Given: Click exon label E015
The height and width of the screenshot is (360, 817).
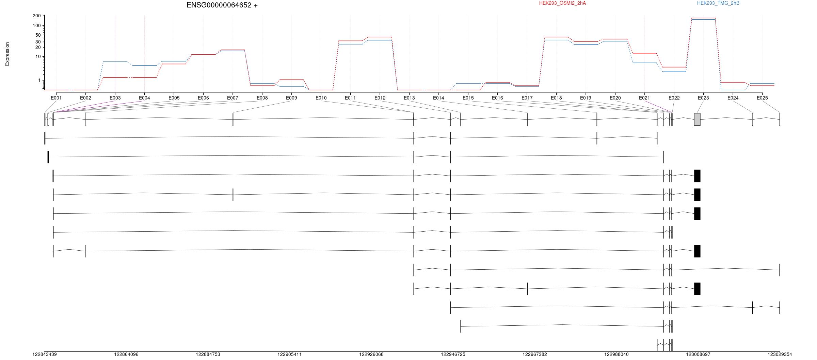Looking at the screenshot, I should click(468, 98).
